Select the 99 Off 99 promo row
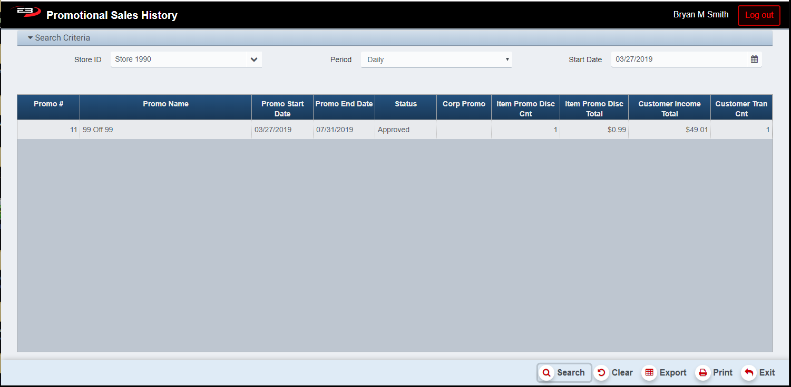Image resolution: width=791 pixels, height=387 pixels. (165, 130)
